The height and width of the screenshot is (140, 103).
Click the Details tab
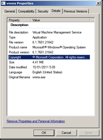[x=56, y=11]
